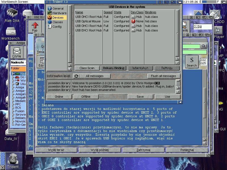Click sidebar list scroll down arrow in Trident

click(x=70, y=69)
